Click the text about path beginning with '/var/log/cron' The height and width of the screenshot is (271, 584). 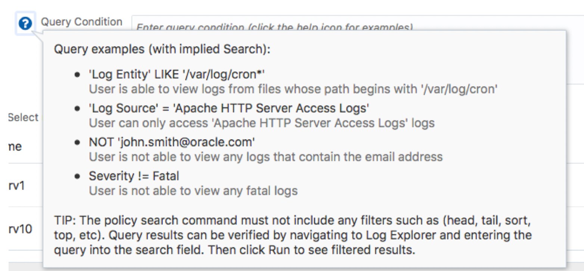coord(293,89)
